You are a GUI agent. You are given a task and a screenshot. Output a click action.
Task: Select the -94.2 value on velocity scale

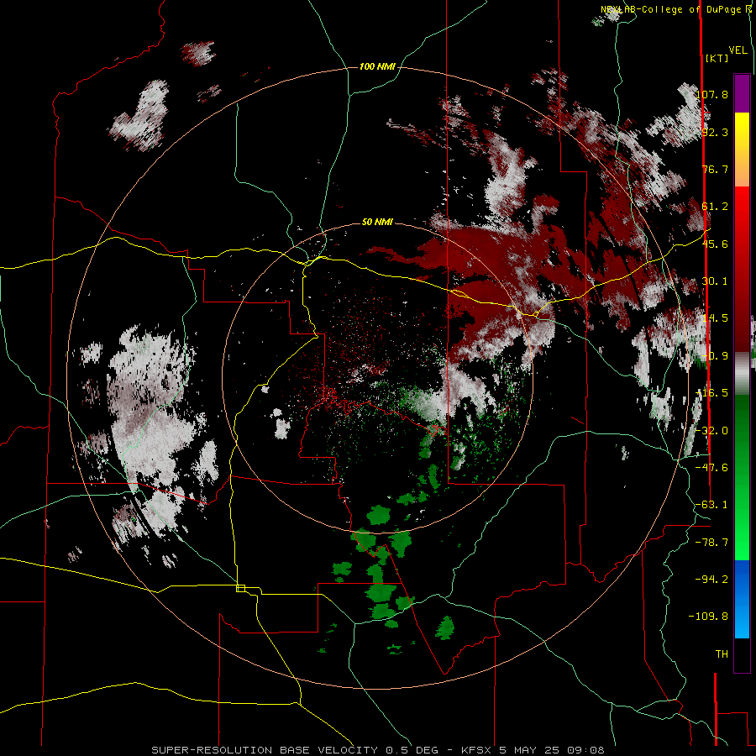[x=712, y=579]
